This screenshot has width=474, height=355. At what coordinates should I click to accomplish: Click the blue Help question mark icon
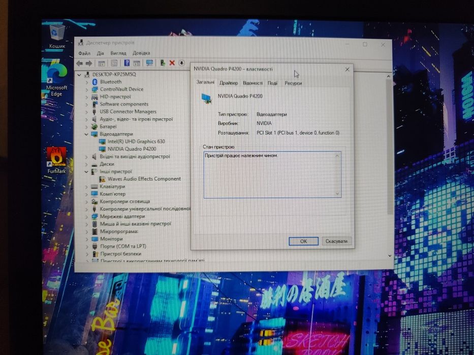click(x=127, y=63)
